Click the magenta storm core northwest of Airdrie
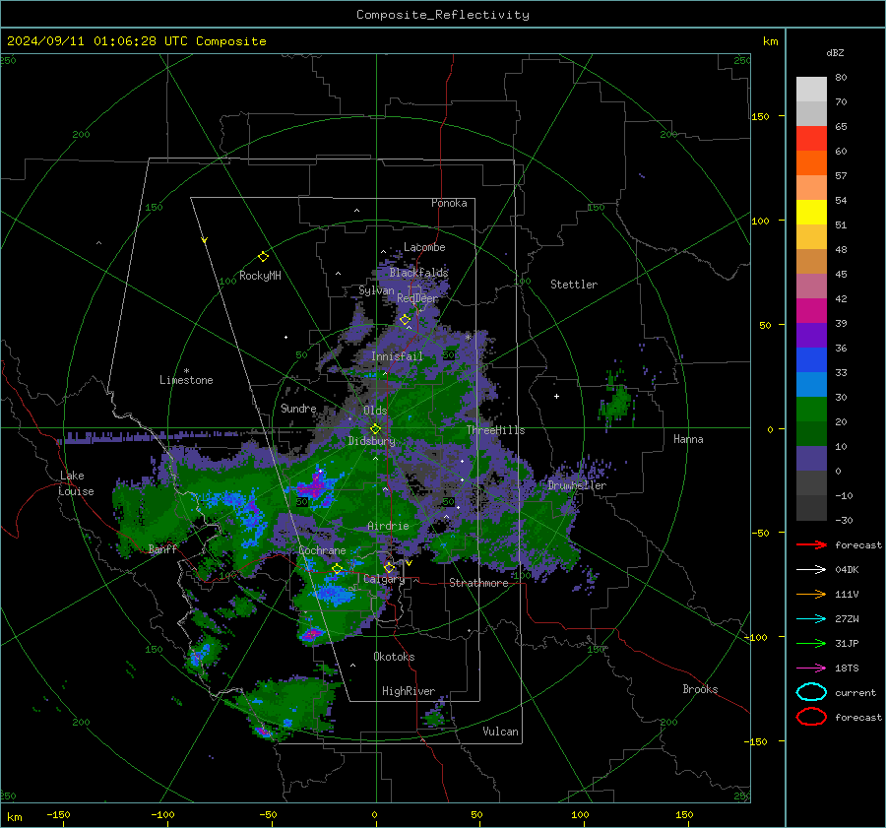Image resolution: width=886 pixels, height=828 pixels. pos(314,487)
